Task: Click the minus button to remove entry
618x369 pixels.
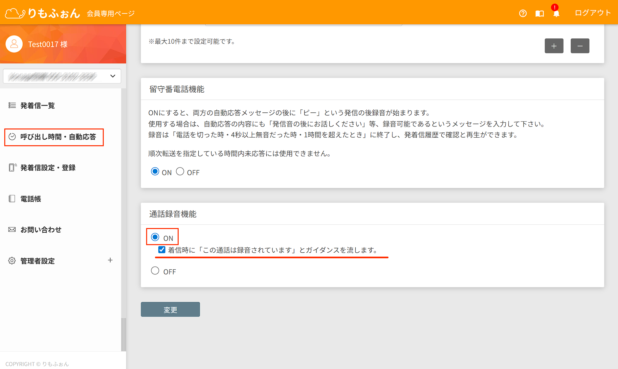Action: click(x=580, y=46)
